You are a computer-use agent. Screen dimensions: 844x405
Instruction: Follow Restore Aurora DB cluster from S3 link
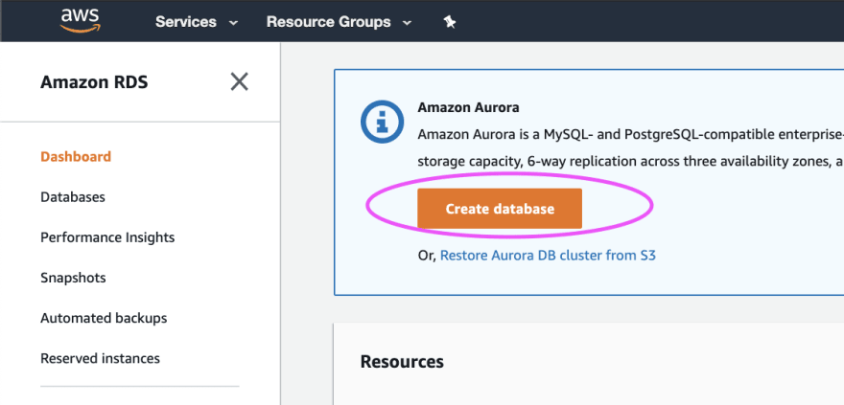point(548,255)
